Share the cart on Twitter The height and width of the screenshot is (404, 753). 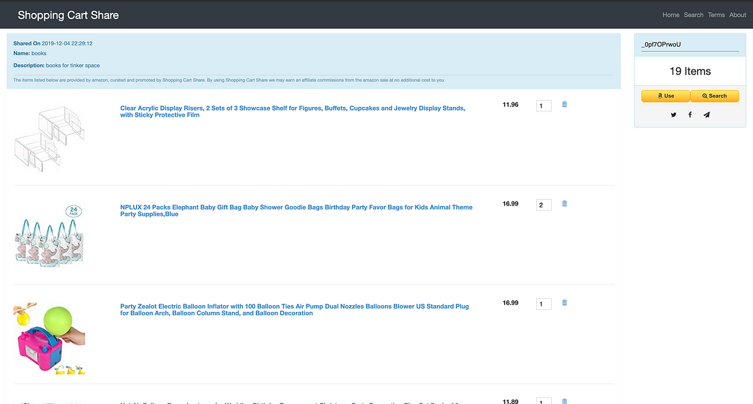click(673, 115)
